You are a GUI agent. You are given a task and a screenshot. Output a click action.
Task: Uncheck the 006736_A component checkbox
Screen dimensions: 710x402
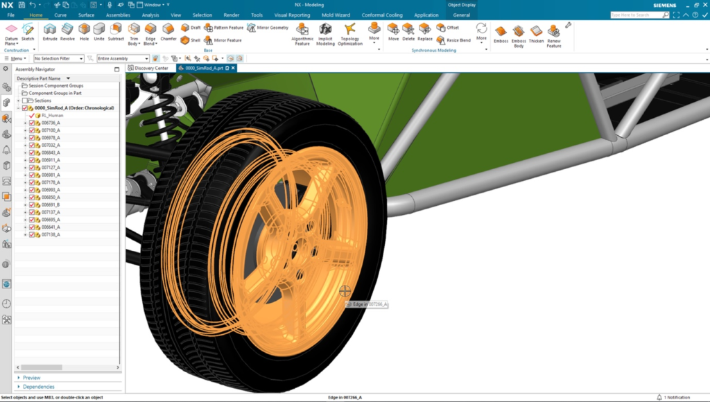(31, 124)
